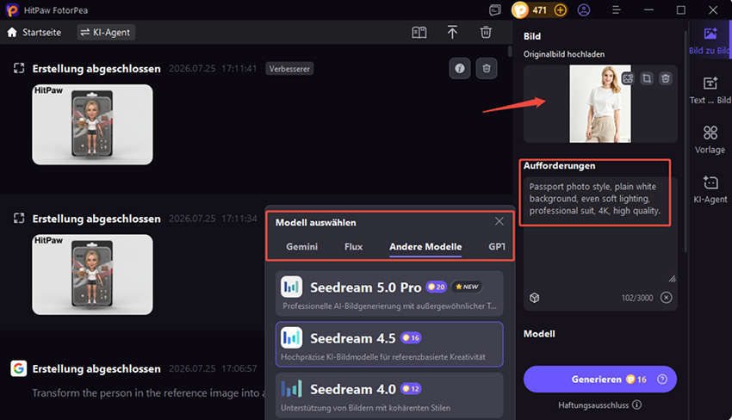Switch to the GPT model tab
Viewport: 732px width, 420px height.
point(497,246)
